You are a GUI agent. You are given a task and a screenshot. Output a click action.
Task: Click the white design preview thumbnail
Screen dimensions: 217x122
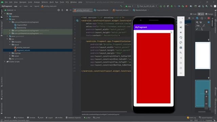[x=203, y=56]
